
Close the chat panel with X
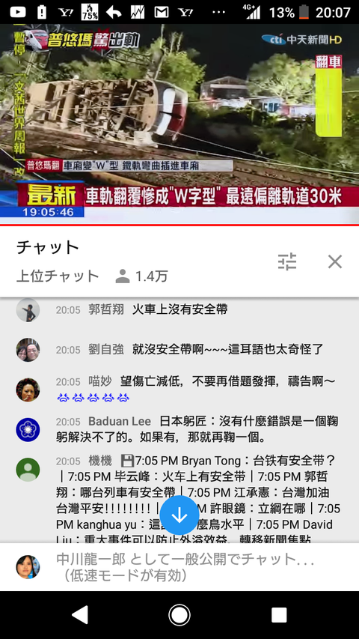pyautogui.click(x=335, y=261)
